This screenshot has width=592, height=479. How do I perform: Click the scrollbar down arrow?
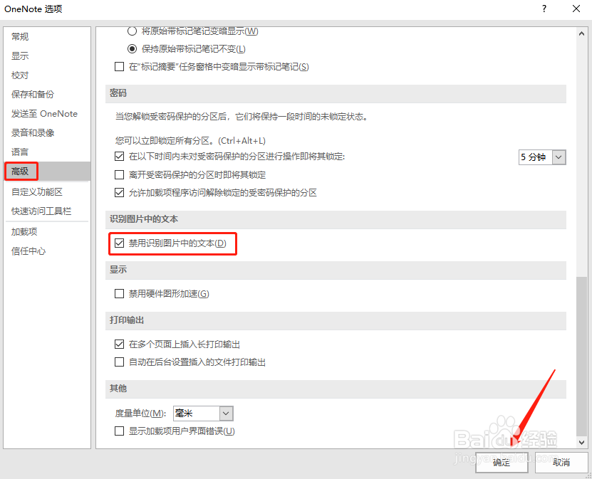[581, 442]
